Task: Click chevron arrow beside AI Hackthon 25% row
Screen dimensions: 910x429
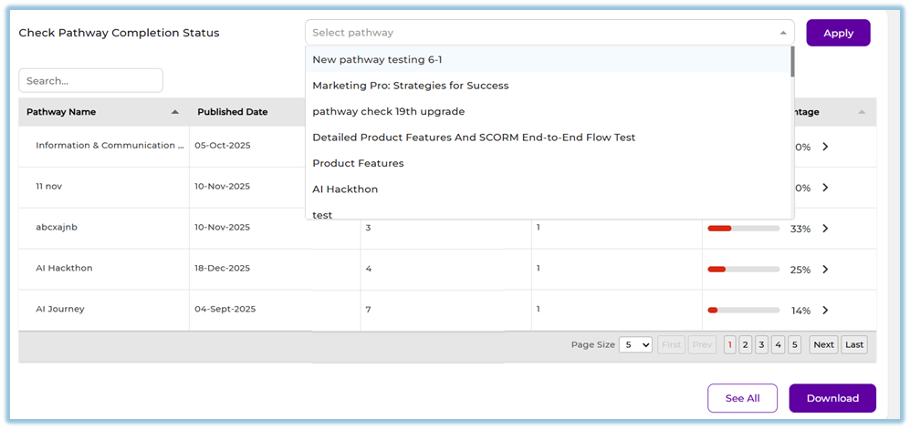Action: 825,270
